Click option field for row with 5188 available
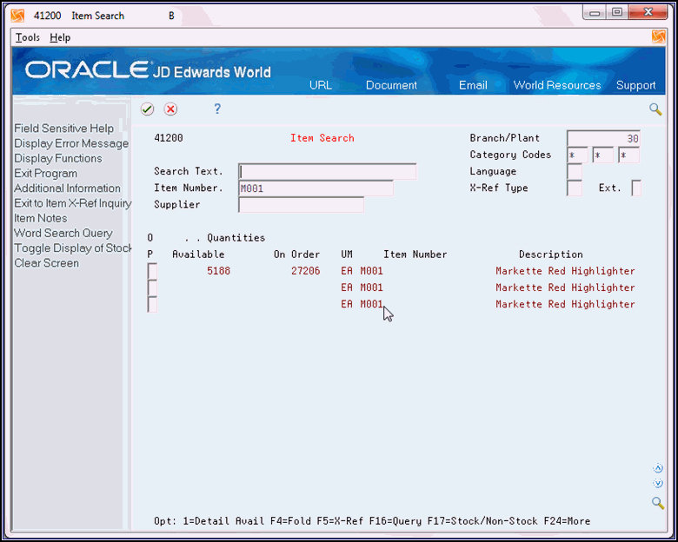The width and height of the screenshot is (678, 542). [152, 271]
